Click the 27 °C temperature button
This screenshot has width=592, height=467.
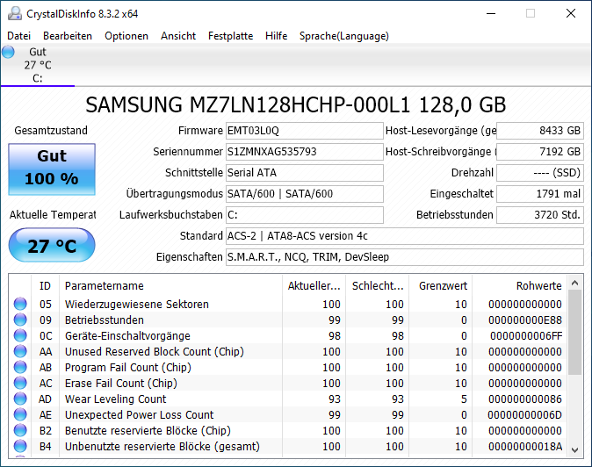click(52, 245)
